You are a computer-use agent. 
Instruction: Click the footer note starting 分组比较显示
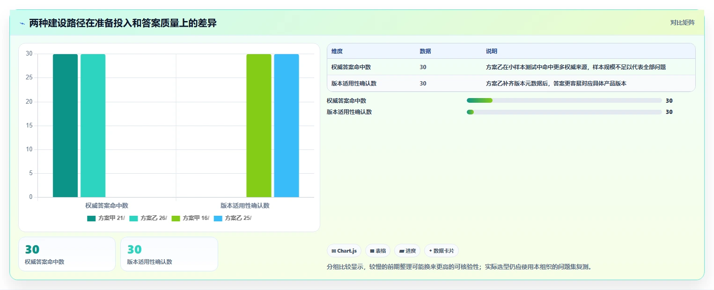[459, 267]
